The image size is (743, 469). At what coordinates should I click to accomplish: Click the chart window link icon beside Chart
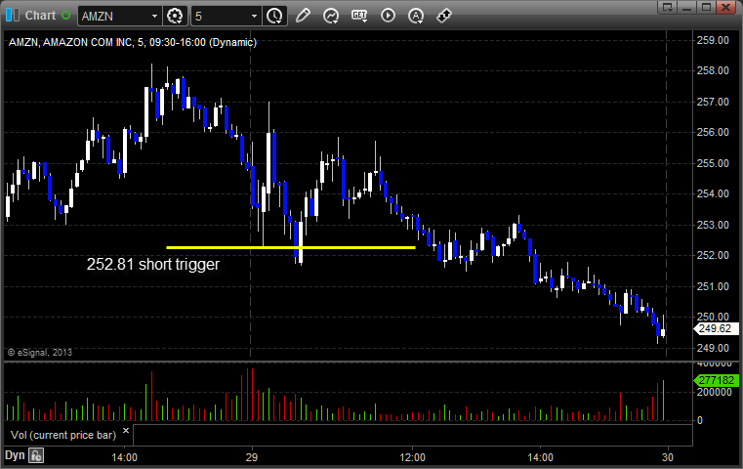tap(13, 16)
